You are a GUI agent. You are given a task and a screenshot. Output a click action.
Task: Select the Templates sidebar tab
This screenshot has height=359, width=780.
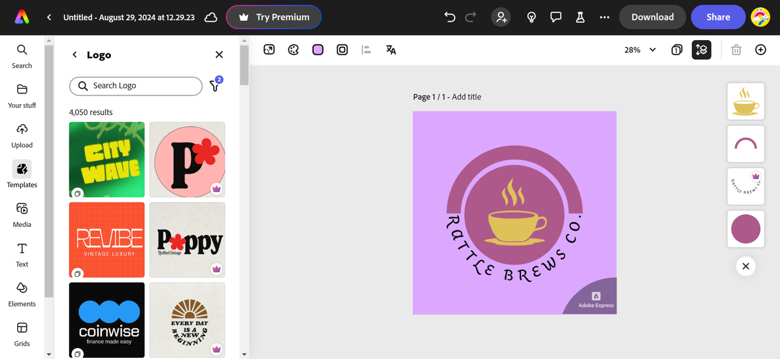click(x=22, y=175)
